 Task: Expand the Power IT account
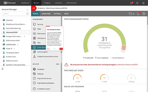point(14,49)
